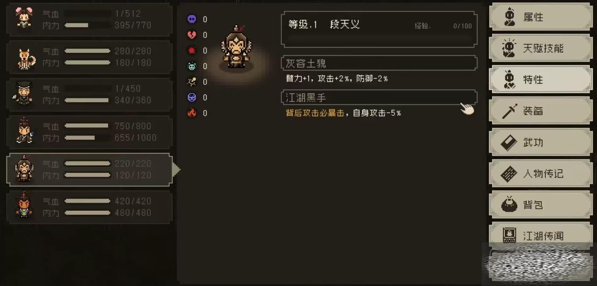Click the red spiky bleed status icon

coord(192,50)
